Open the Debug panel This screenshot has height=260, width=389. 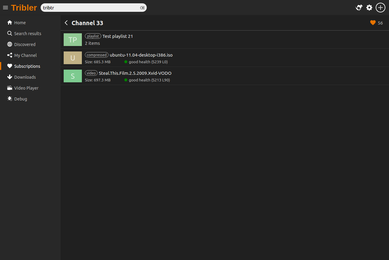pos(21,99)
